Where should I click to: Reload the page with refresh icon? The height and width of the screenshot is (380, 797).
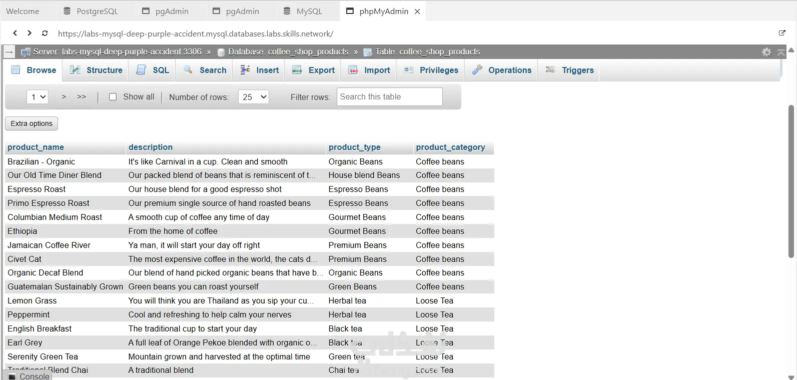[45, 33]
